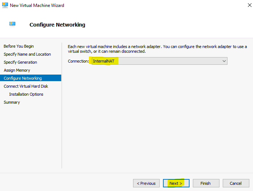Close the New Virtual Machine Wizard window
253x191 pixels.
point(249,5)
